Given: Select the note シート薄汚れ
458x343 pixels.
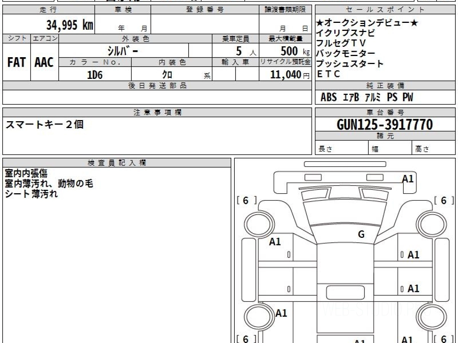Looking at the screenshot, I should point(31,194).
